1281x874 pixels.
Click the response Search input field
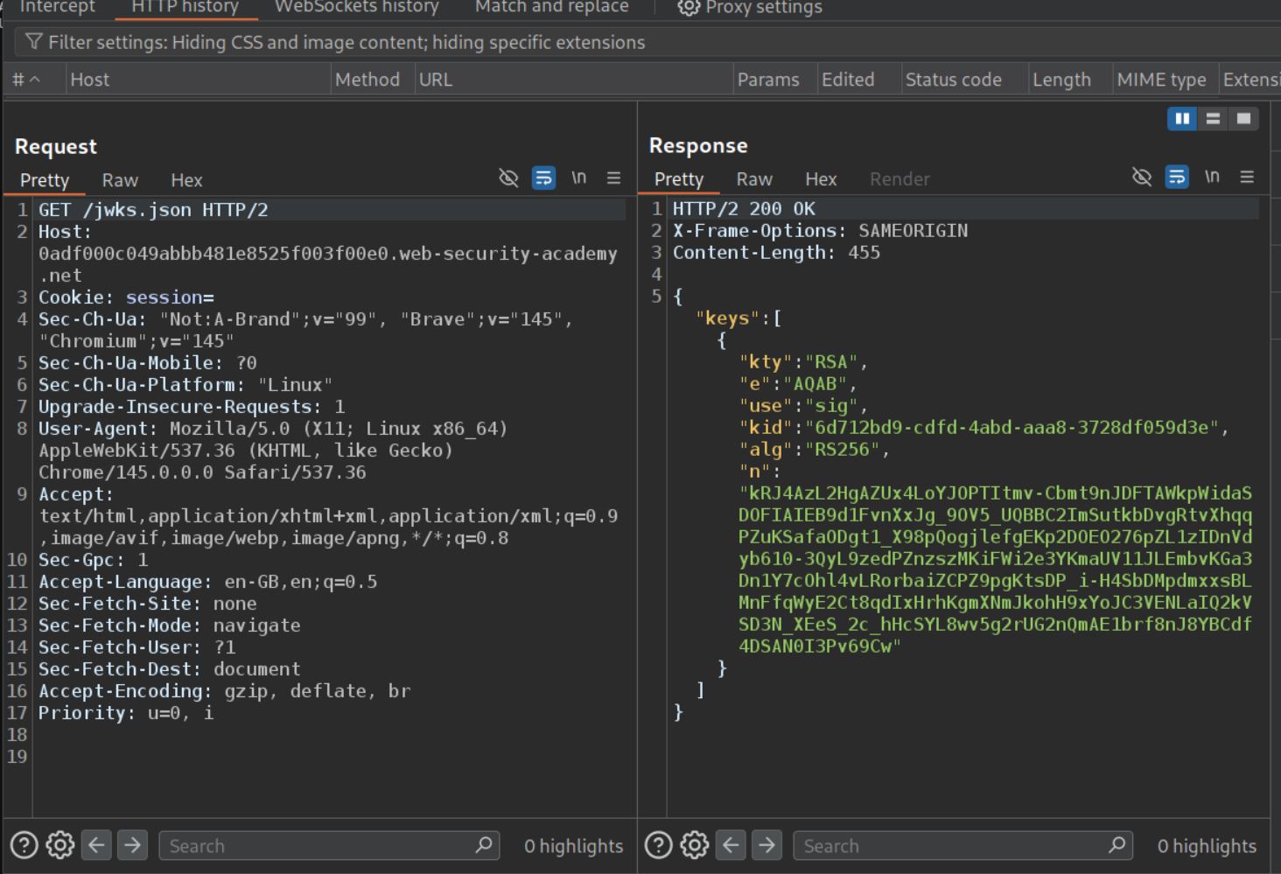954,846
